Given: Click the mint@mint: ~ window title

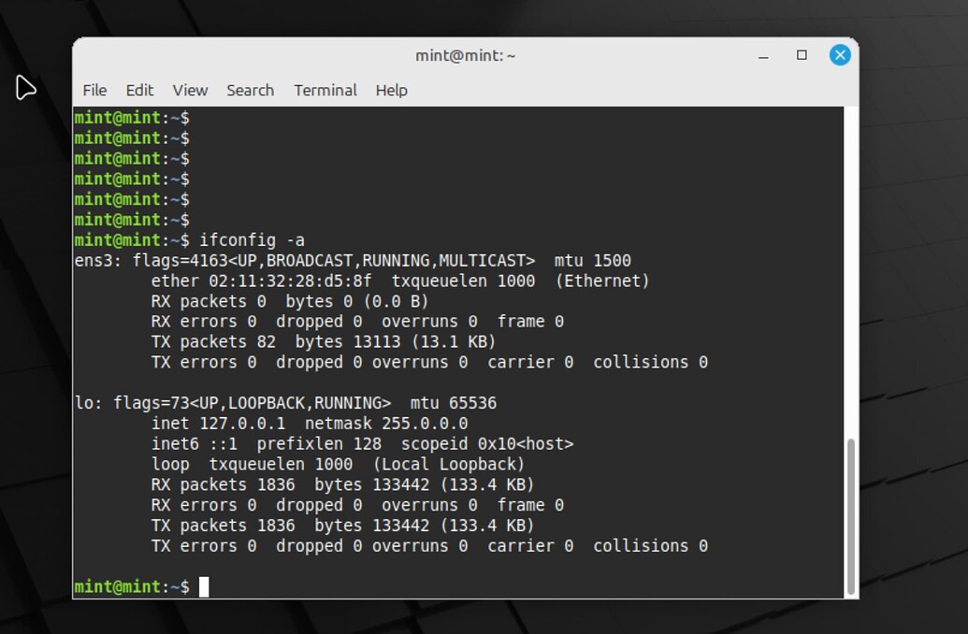Looking at the screenshot, I should pyautogui.click(x=466, y=55).
